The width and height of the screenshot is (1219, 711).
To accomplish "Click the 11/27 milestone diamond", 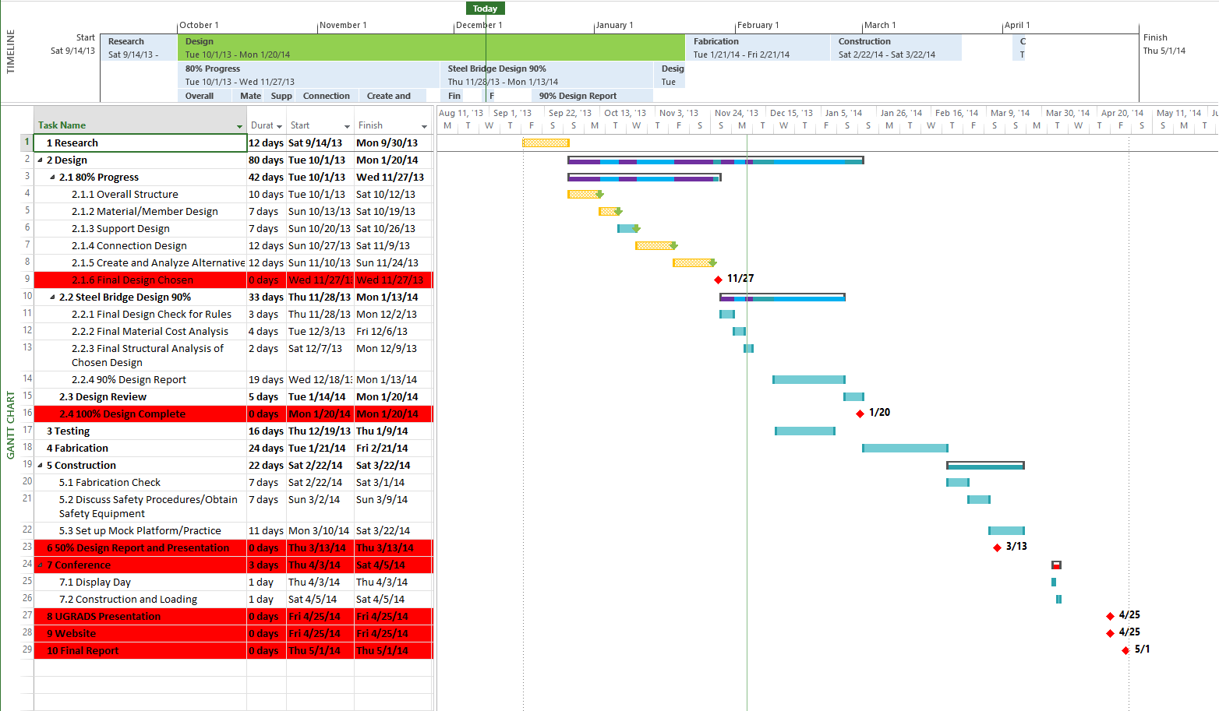I will (718, 280).
